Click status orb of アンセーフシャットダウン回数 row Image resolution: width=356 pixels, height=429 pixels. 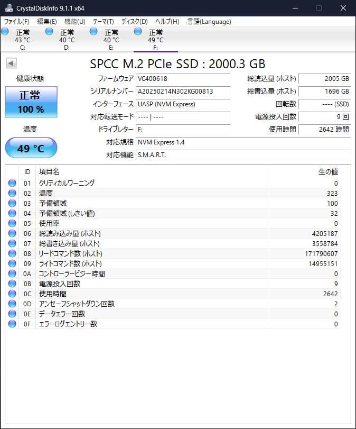pos(12,304)
